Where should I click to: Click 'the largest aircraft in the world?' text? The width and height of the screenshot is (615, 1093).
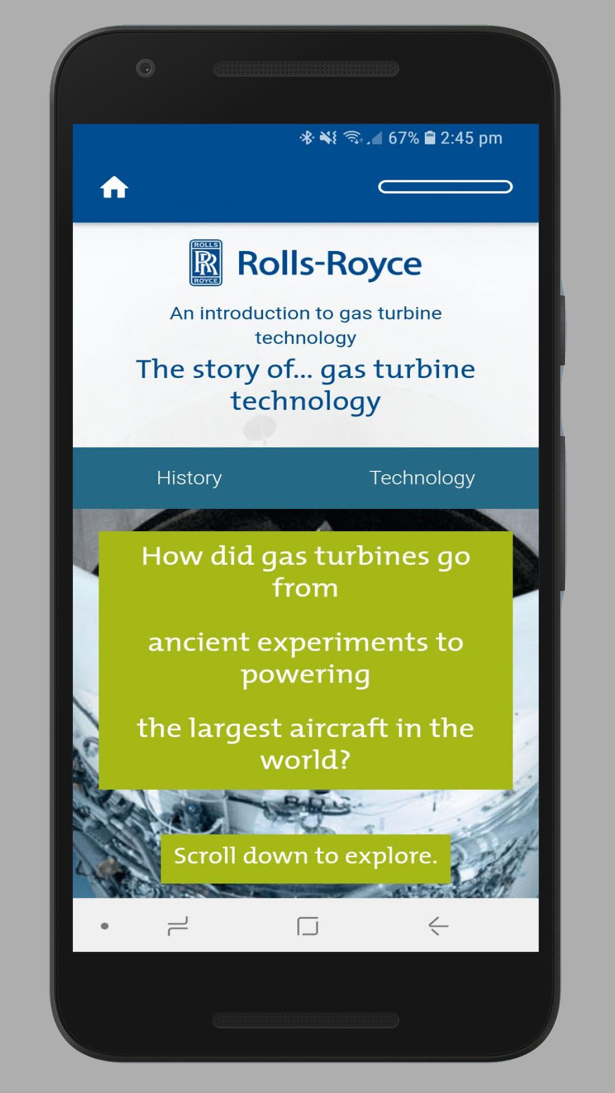306,743
